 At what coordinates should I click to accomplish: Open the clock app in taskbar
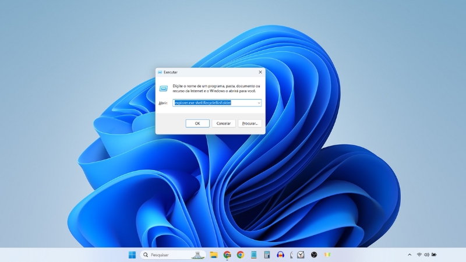(x=301, y=255)
